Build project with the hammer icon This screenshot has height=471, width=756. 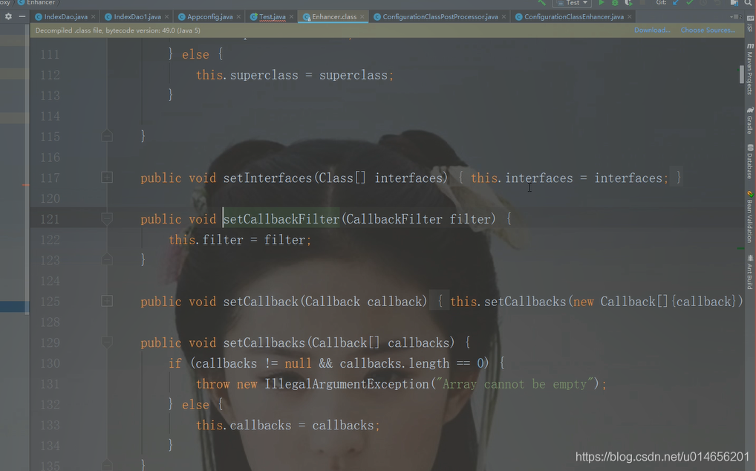[542, 3]
